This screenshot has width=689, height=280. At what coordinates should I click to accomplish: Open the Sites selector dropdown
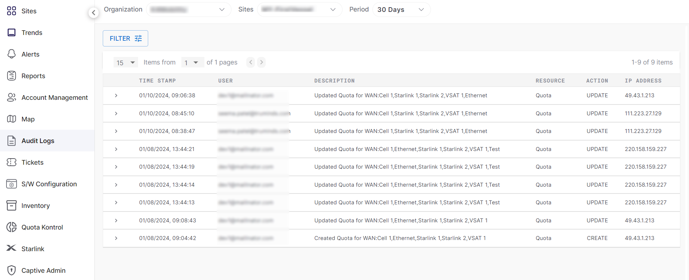299,10
